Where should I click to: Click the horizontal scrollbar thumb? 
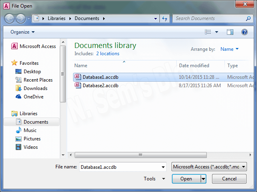click(x=141, y=155)
